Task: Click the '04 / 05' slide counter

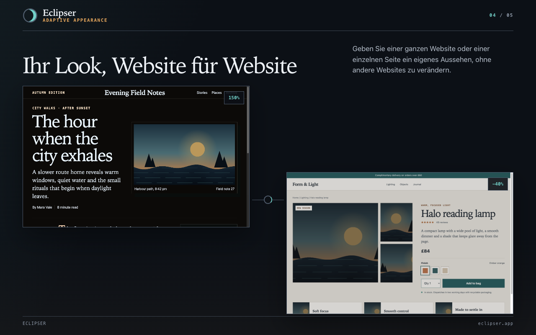Action: [501, 15]
